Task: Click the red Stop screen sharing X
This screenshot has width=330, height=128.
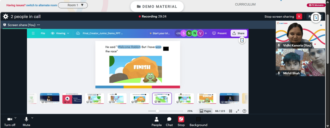Action: [299, 16]
